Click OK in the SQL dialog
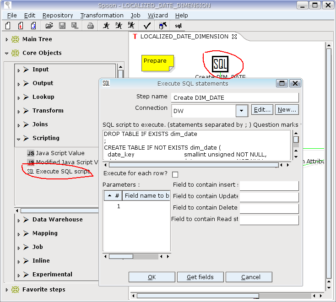This screenshot has width=336, height=302. point(152,277)
